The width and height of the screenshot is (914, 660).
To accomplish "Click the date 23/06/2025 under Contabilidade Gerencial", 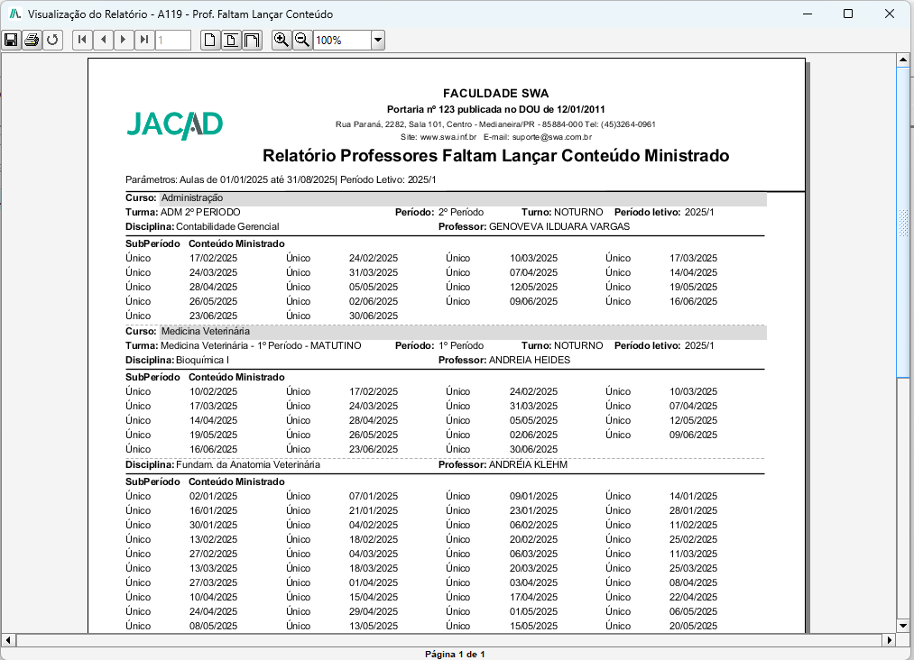I will [x=213, y=316].
